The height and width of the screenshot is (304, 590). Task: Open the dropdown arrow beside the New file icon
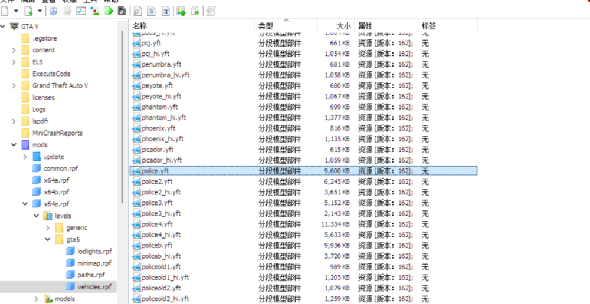click(x=16, y=11)
